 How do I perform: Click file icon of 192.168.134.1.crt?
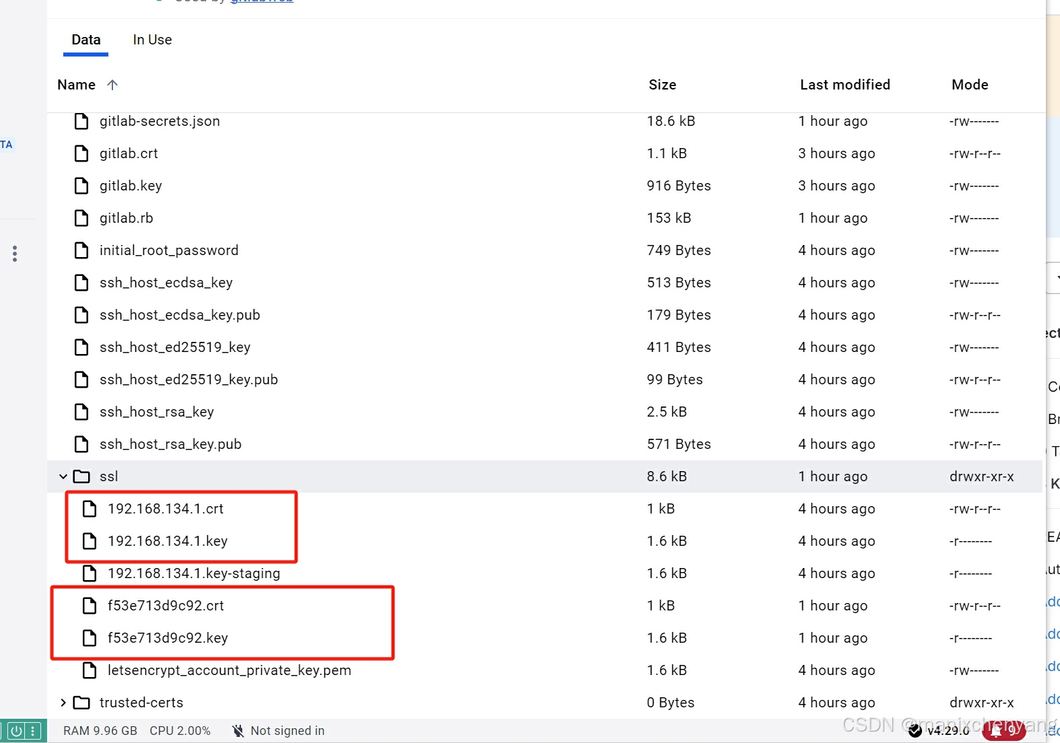point(90,509)
